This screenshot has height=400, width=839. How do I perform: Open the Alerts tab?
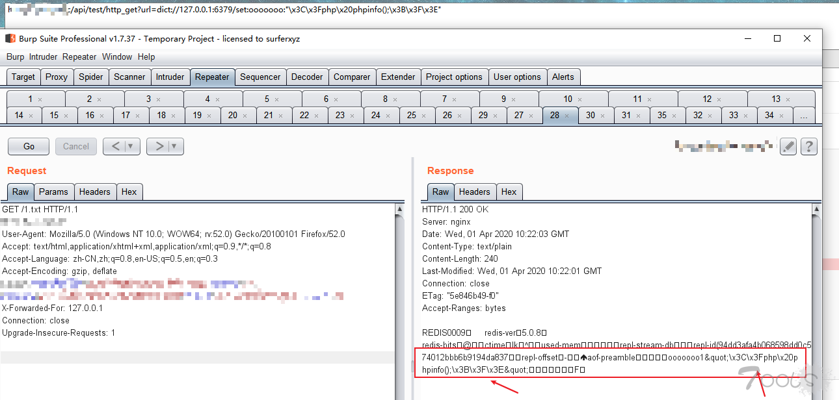pos(563,77)
